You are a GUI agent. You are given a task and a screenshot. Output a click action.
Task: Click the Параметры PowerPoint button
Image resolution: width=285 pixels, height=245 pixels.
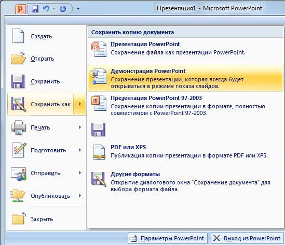pos(167,238)
